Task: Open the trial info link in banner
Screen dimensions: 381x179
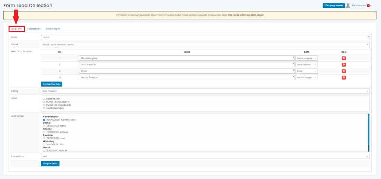Action: 246,15
